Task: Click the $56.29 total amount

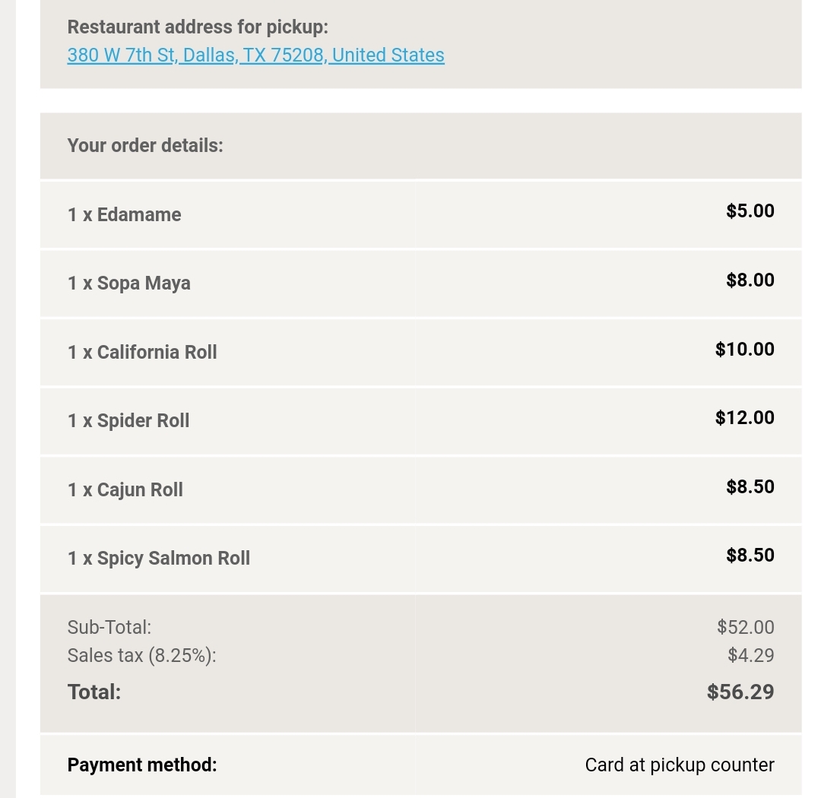Action: (740, 692)
